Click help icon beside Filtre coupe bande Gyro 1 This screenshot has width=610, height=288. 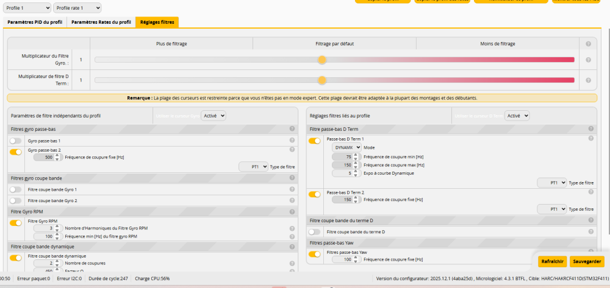[292, 189]
